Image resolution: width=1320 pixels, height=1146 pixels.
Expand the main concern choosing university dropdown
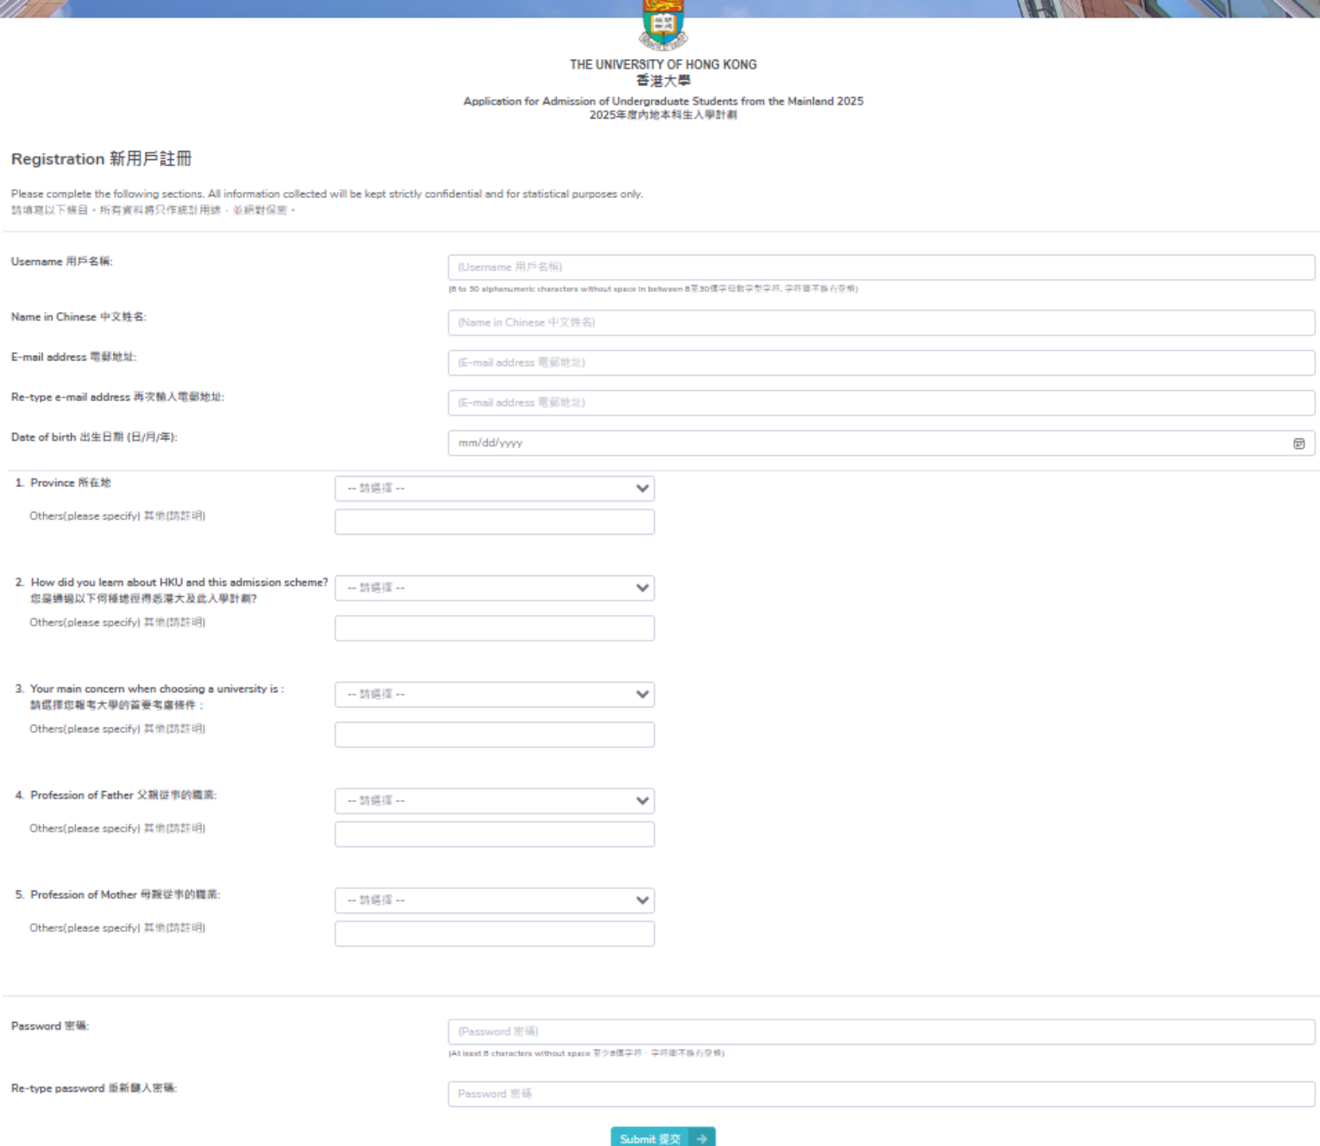tap(494, 695)
